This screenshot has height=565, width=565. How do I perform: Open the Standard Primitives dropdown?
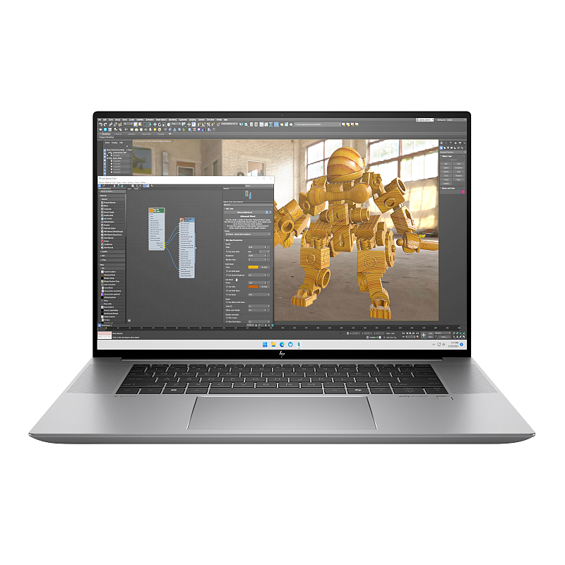(453, 152)
